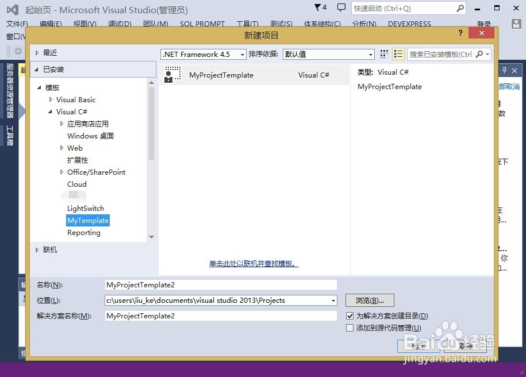This screenshot has width=526, height=377.
Task: Open dialog help question mark
Action: point(460,33)
